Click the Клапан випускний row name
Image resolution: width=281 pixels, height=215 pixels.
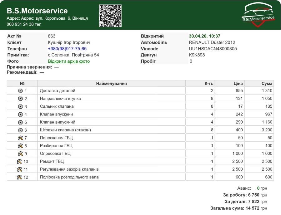pos(58,122)
